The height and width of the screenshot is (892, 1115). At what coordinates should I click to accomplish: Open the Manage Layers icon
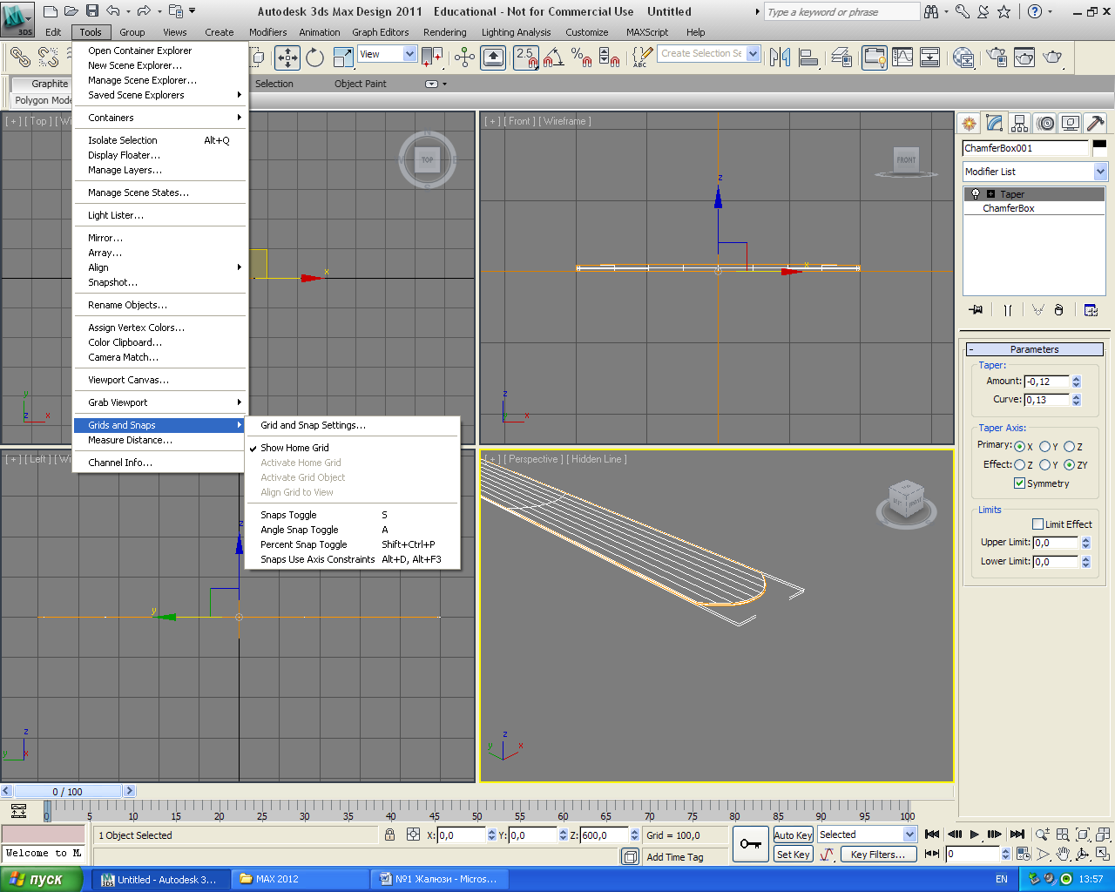pos(841,57)
